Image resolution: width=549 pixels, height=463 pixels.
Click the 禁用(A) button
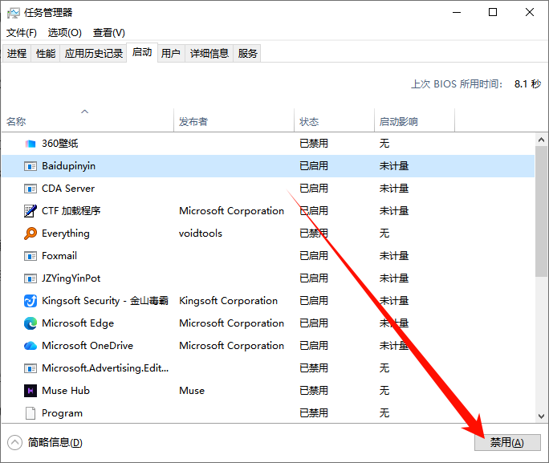coord(507,443)
